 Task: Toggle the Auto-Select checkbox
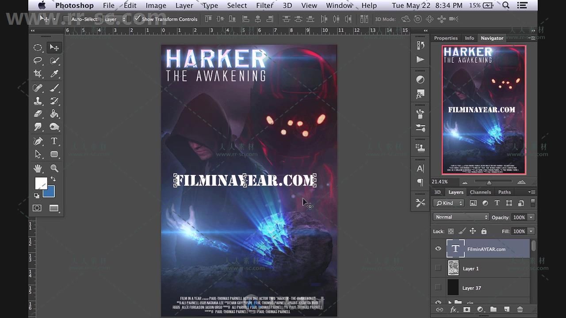pyautogui.click(x=66, y=19)
